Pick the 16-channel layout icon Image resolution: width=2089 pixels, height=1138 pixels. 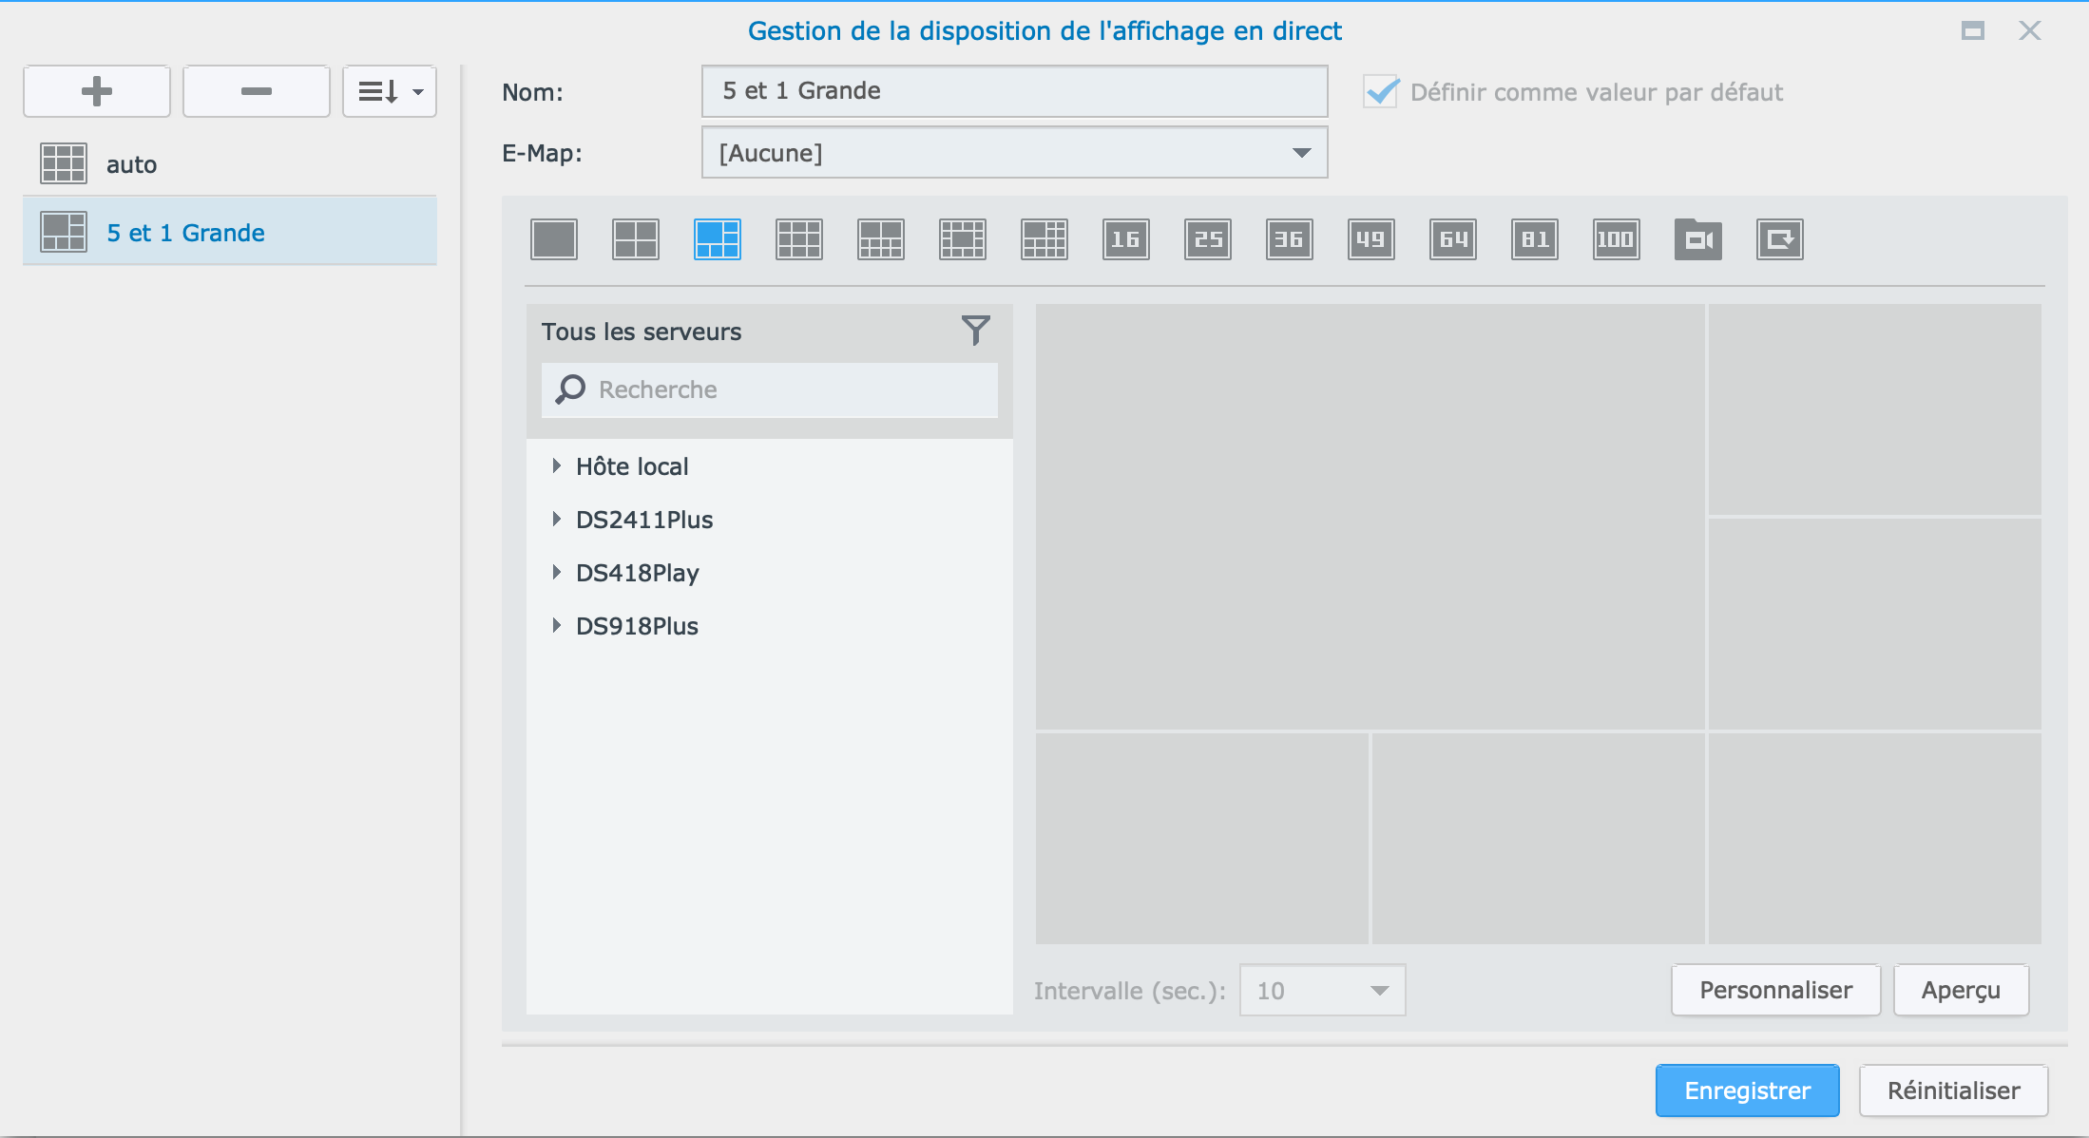click(1126, 239)
